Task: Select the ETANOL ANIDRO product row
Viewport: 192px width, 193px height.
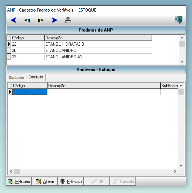Action: coord(80,50)
